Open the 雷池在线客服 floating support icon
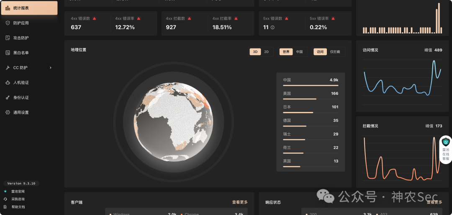This screenshot has height=215, width=452. [446, 142]
